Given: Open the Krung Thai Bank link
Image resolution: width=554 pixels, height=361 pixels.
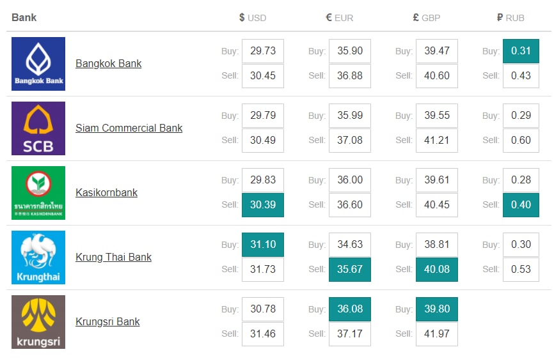Looking at the screenshot, I should pyautogui.click(x=113, y=257).
